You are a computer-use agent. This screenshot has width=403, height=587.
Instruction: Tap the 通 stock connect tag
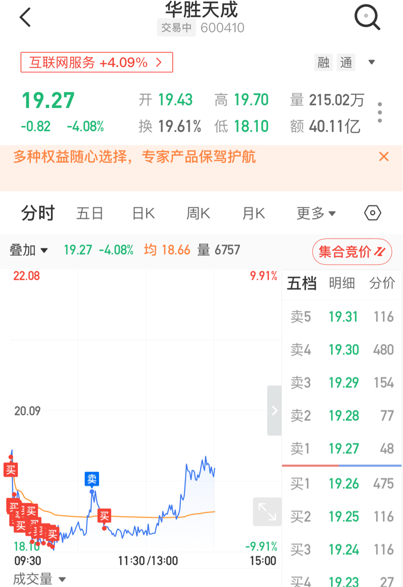[346, 62]
